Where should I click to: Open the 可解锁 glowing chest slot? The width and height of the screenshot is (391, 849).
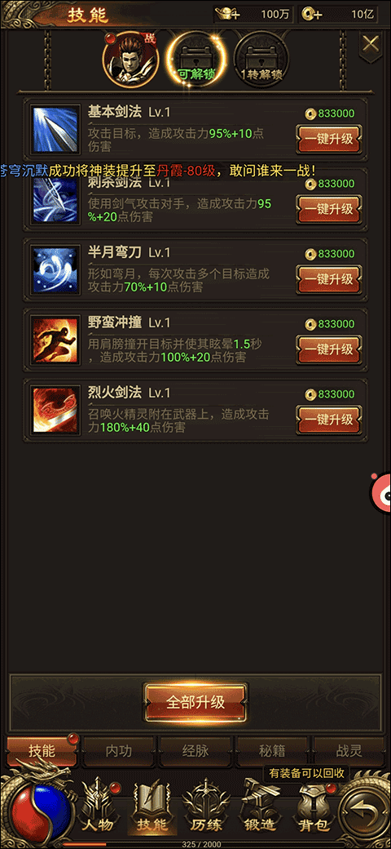tap(195, 59)
